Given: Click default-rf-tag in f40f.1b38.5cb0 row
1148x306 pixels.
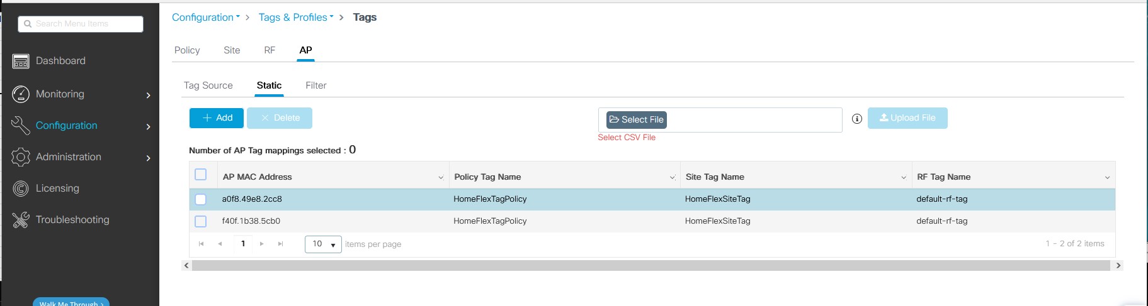Looking at the screenshot, I should click(x=942, y=221).
